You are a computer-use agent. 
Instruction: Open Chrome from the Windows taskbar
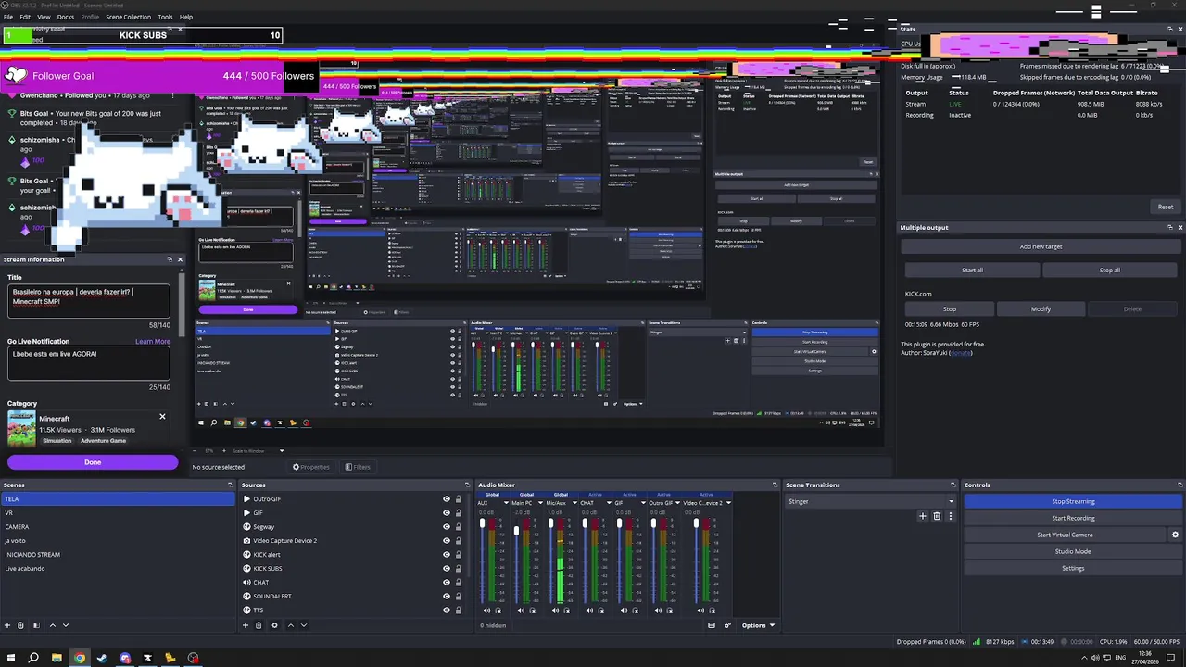[80, 658]
